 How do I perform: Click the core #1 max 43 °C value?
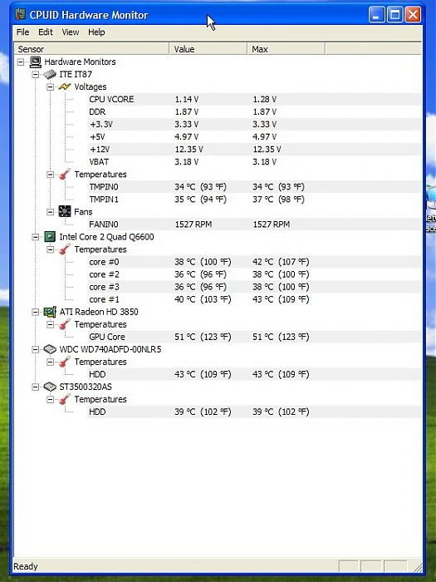(x=281, y=299)
